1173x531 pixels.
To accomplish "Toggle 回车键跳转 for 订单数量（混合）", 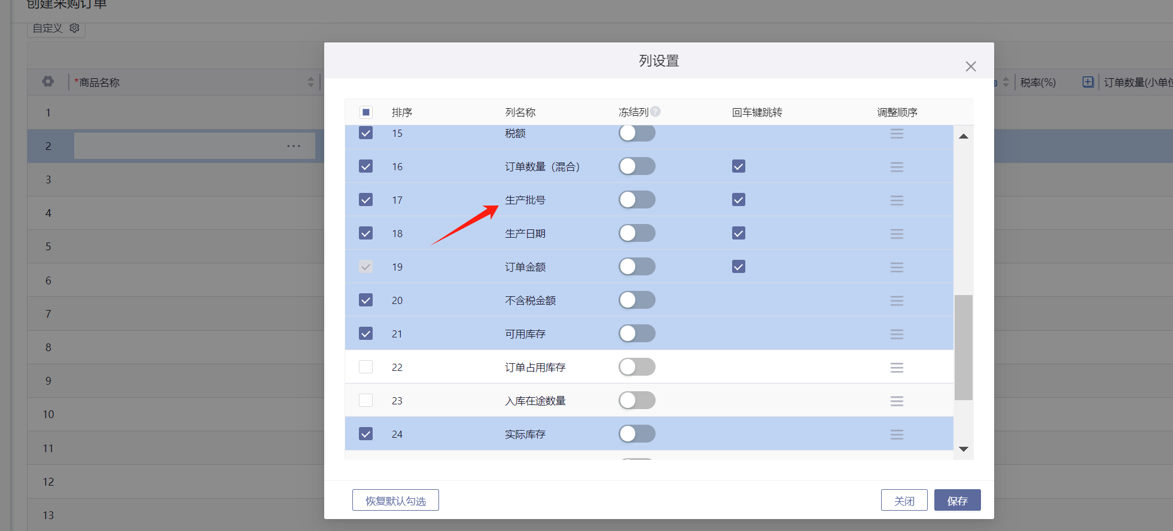I will (739, 166).
